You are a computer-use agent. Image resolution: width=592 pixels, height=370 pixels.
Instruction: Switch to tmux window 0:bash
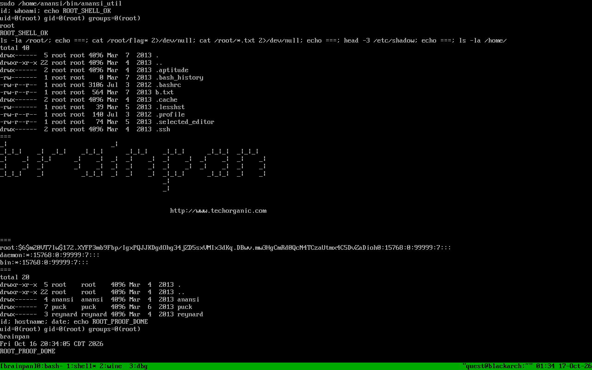[50, 366]
